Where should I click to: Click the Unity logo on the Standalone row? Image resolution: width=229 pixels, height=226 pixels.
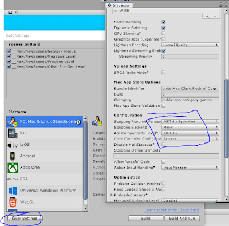pyautogui.click(x=78, y=122)
